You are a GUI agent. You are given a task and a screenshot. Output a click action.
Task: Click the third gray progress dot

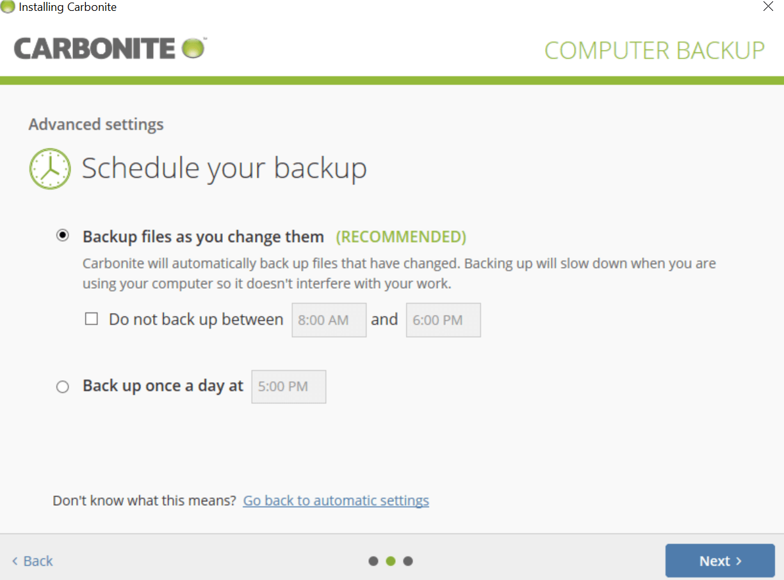coord(408,561)
